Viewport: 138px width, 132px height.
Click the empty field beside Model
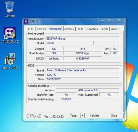coord(106,43)
